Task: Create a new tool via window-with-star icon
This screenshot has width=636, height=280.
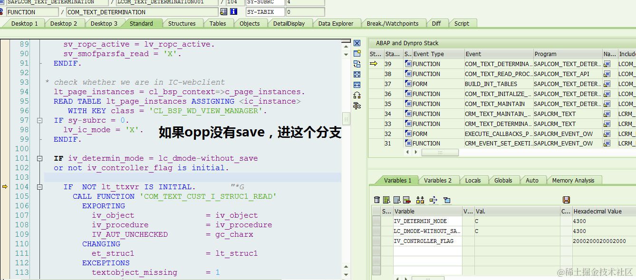Action: pyautogui.click(x=357, y=54)
